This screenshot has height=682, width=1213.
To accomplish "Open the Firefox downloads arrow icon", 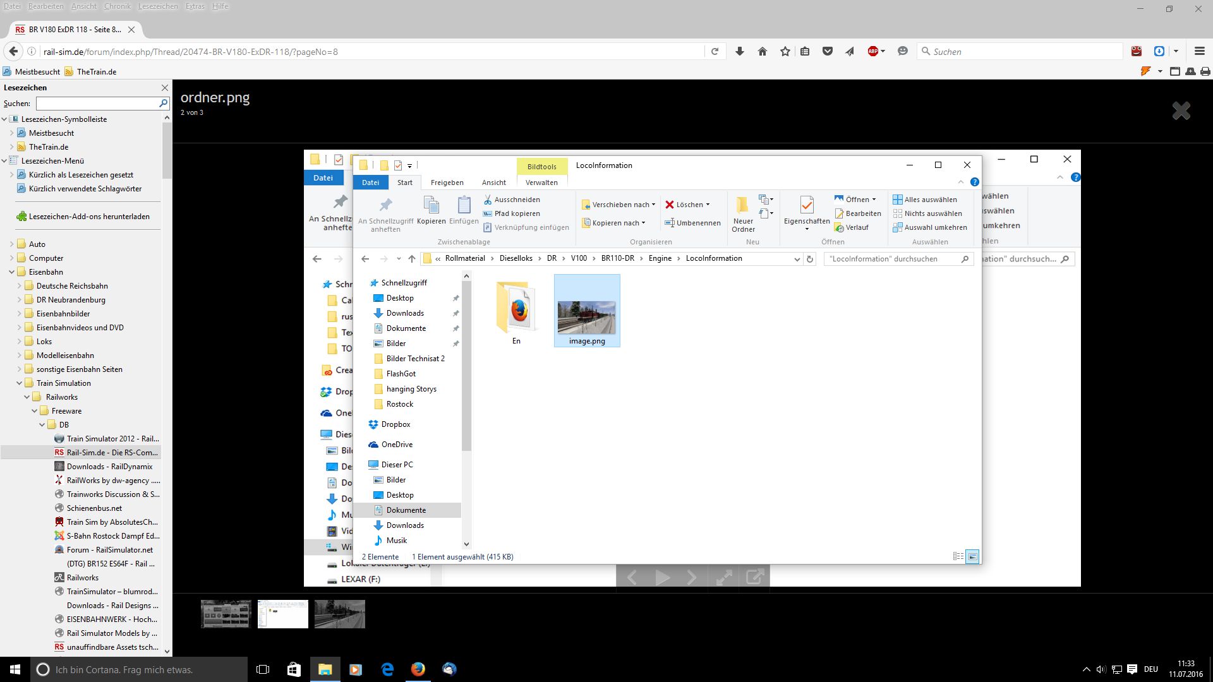I will point(739,52).
